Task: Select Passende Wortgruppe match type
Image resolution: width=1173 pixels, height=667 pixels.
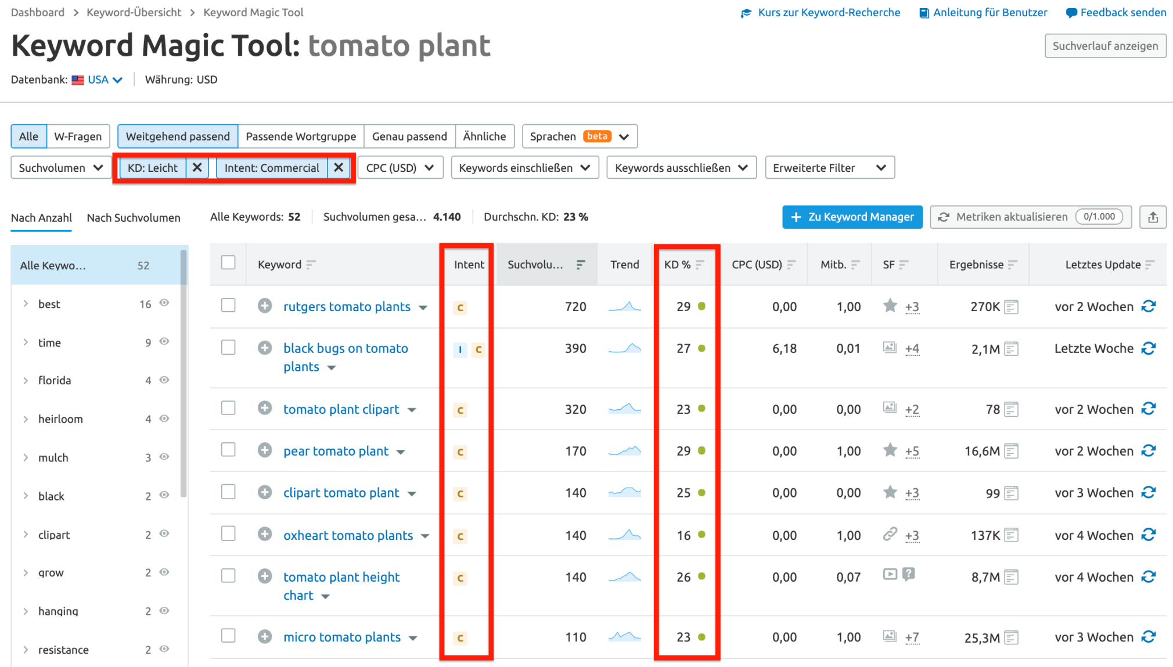Action: pyautogui.click(x=301, y=136)
